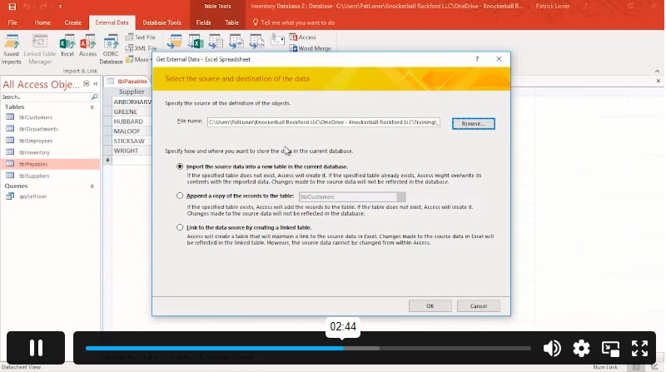The width and height of the screenshot is (666, 372).
Task: Confirm the dialog with OK
Action: [x=430, y=305]
